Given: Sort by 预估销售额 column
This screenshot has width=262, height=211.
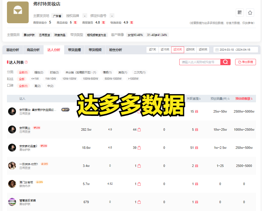Looking at the screenshot, I should pos(244,98).
